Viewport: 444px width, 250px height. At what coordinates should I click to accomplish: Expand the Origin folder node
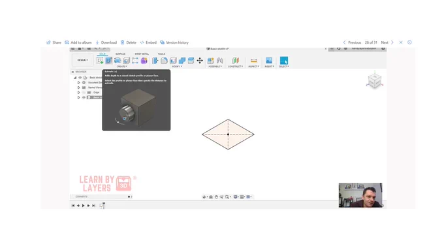point(79,93)
